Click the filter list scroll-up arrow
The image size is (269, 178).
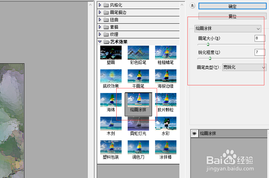(x=182, y=5)
